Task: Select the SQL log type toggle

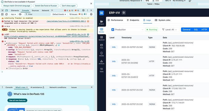Action: click(196, 30)
